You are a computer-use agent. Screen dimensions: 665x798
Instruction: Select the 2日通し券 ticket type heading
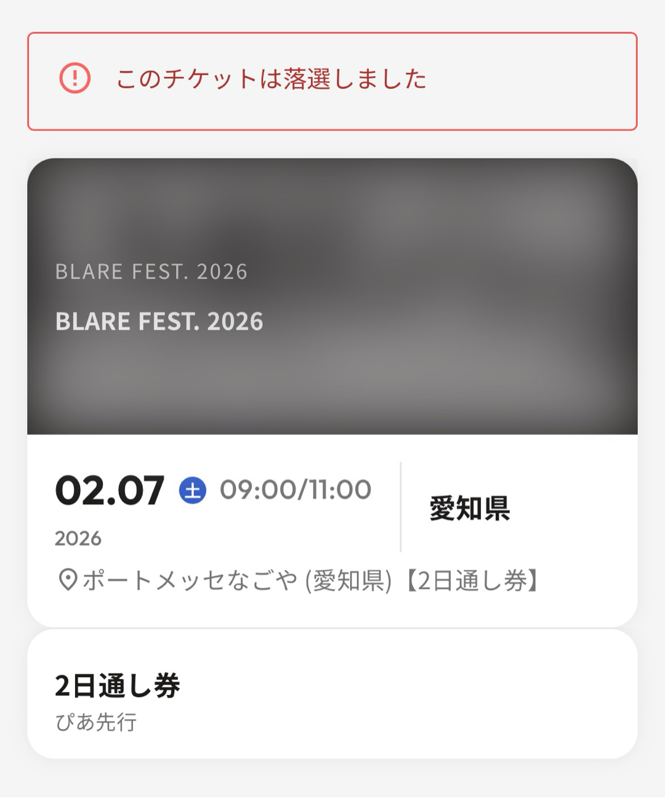118,686
